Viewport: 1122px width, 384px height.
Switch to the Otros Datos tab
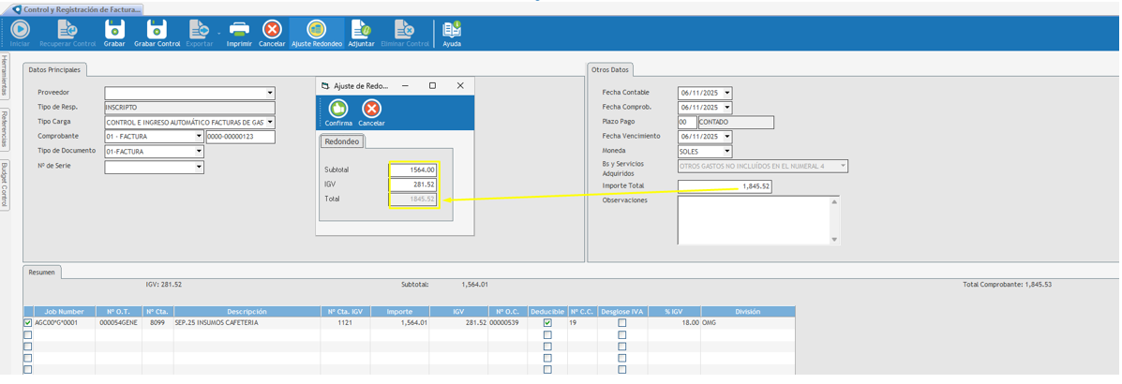[x=611, y=70]
